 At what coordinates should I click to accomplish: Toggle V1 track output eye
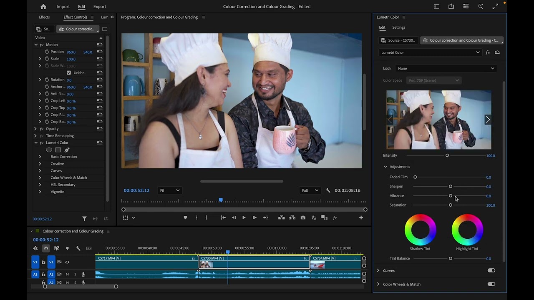pos(67,262)
